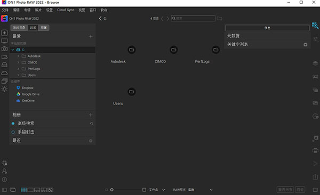This screenshot has width=320, height=195.
Task: Open keyword list gear settings
Action: (305, 44)
